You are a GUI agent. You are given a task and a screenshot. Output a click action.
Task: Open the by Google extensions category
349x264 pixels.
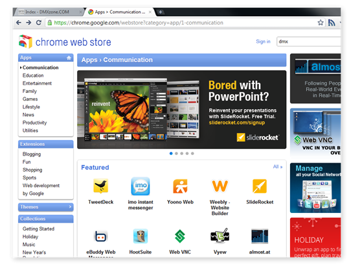pos(33,194)
